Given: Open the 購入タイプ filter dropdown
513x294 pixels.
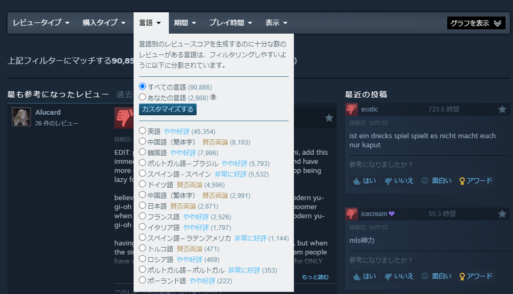Looking at the screenshot, I should (x=104, y=23).
